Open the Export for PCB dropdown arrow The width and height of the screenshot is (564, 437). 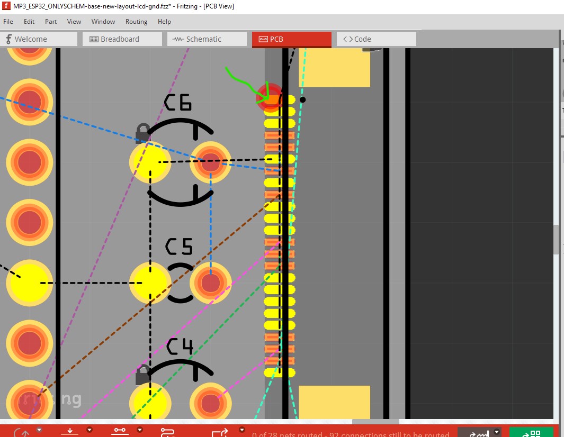[x=242, y=430]
